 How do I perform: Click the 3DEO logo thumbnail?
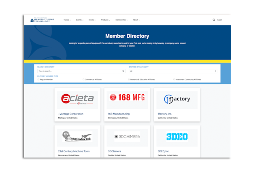pyautogui.click(x=177, y=137)
